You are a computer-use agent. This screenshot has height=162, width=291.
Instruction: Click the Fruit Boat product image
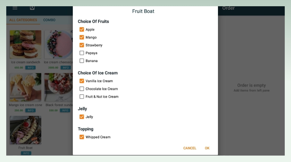(x=26, y=130)
